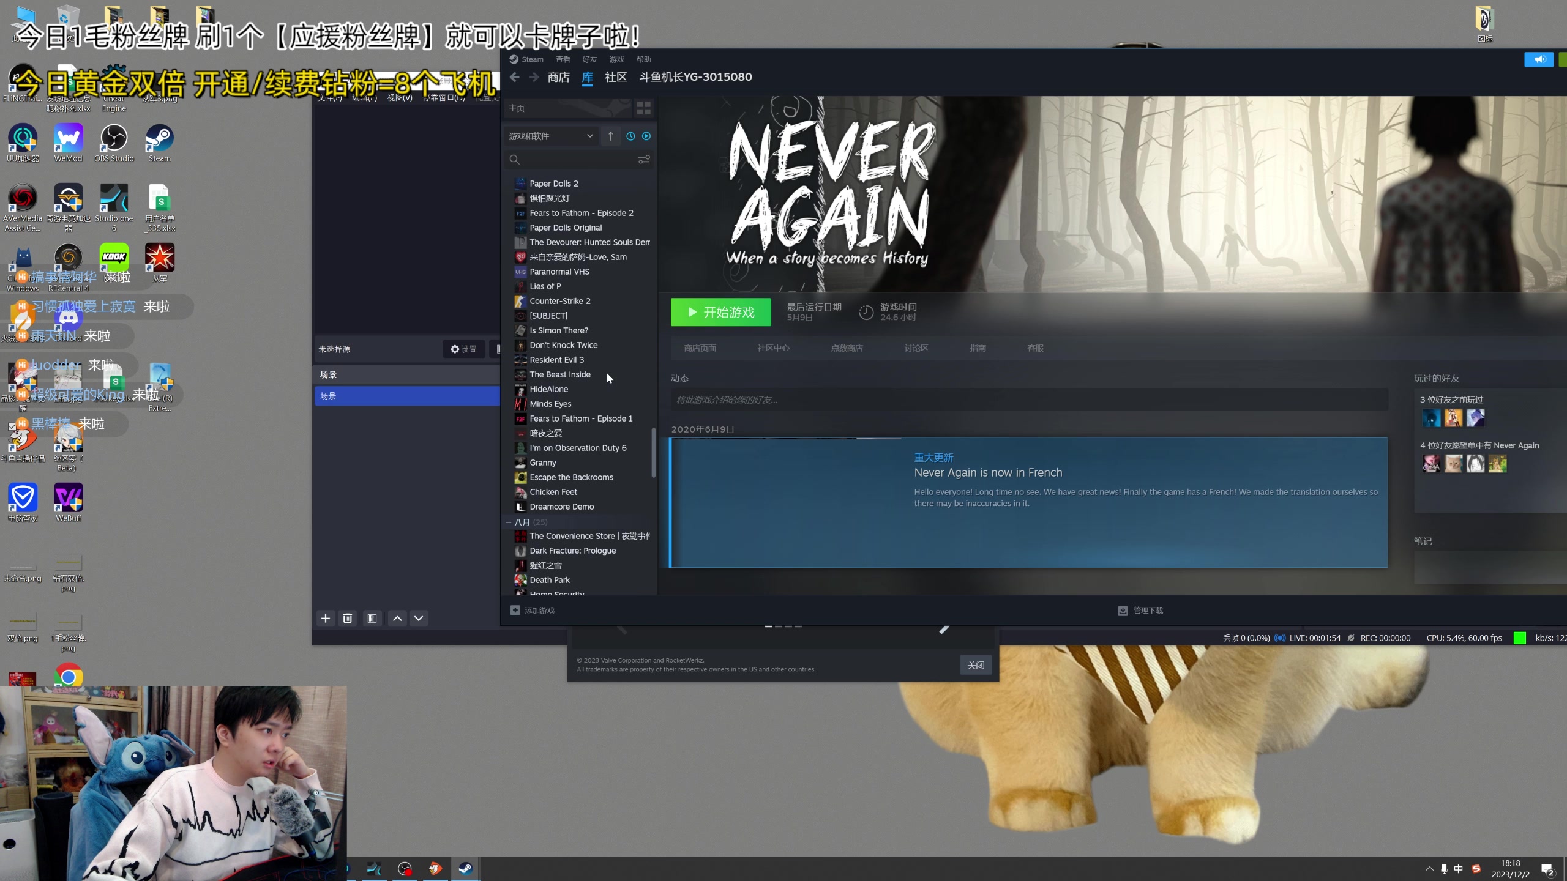Click the sort-direction up arrow
The height and width of the screenshot is (881, 1567).
pos(610,136)
